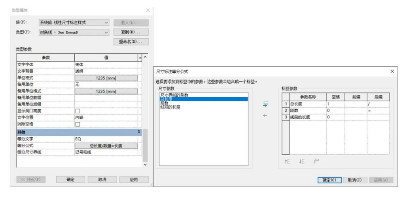Open the 族 family dropdown
The image size is (407, 197).
coord(74,23)
